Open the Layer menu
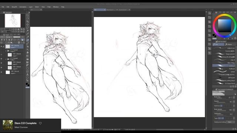Image resolution: width=237 pixels, height=133 pixels. coord(31,7)
